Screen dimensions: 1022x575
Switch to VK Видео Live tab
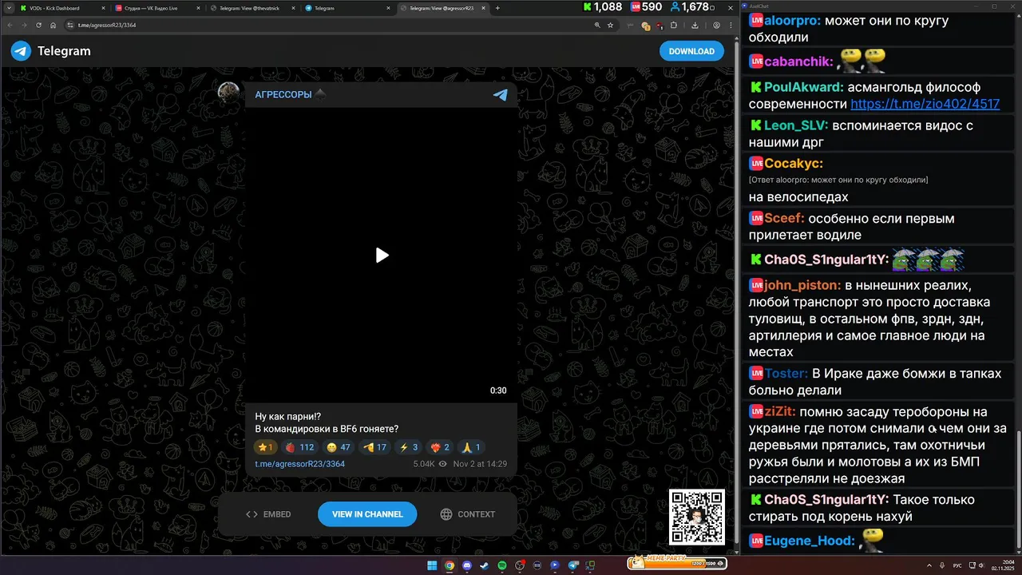(157, 8)
